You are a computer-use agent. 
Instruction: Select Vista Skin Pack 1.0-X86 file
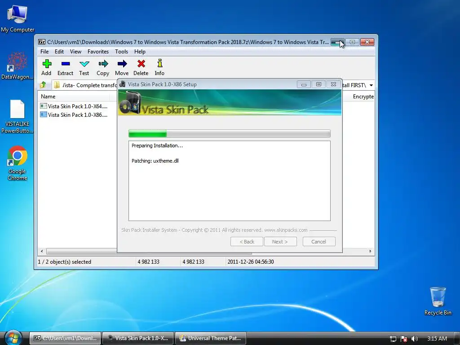pos(74,115)
